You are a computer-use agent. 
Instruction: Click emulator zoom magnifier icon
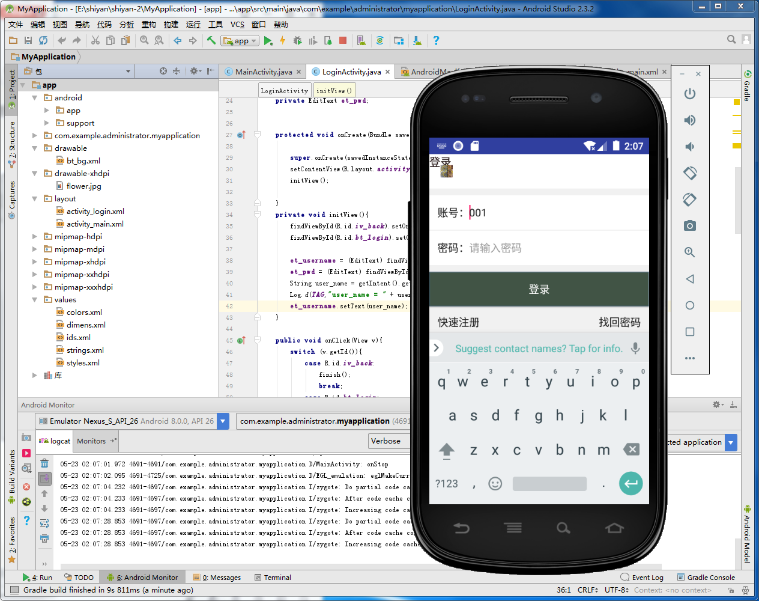690,252
